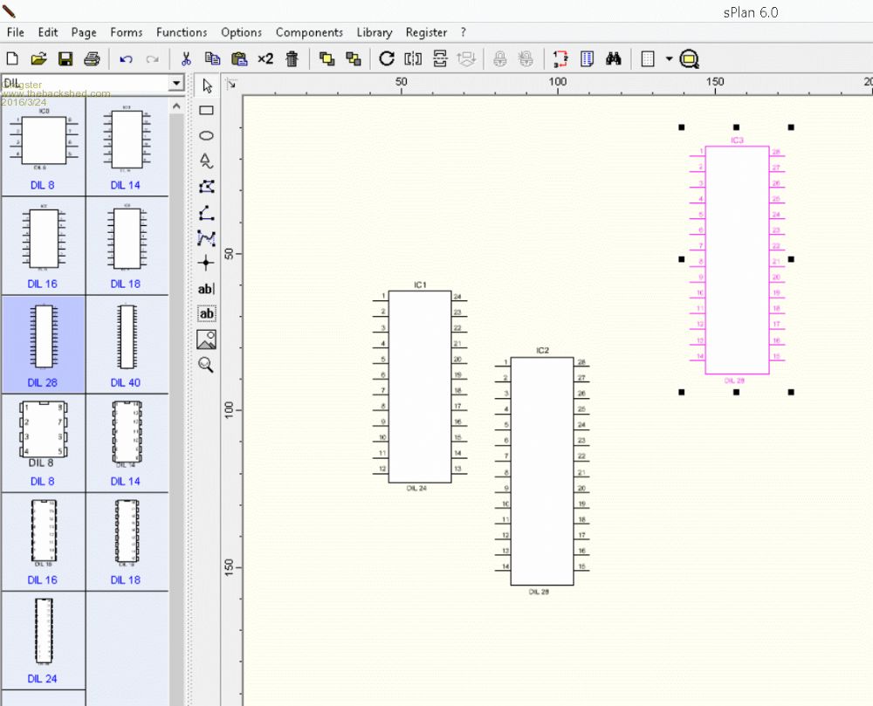The width and height of the screenshot is (873, 706).
Task: Open the DIL library dropdown
Action: tap(176, 84)
